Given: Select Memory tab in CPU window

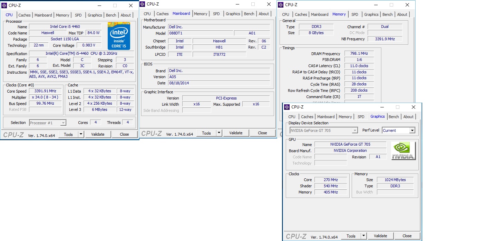Looking at the screenshot, I should coord(62,15).
